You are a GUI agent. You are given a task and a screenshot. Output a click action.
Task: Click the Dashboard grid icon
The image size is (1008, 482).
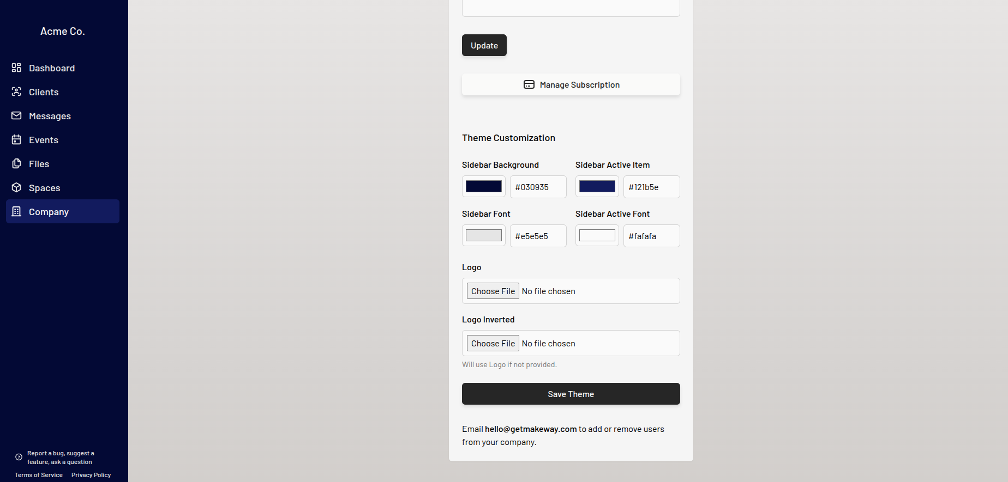16,68
